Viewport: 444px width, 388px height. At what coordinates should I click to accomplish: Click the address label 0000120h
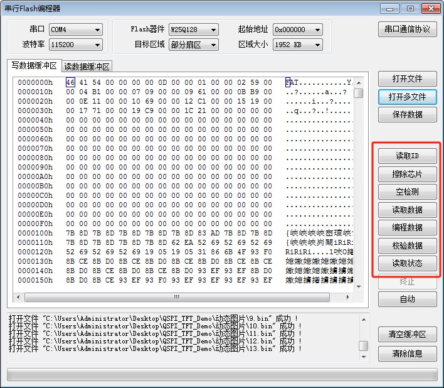[35, 252]
